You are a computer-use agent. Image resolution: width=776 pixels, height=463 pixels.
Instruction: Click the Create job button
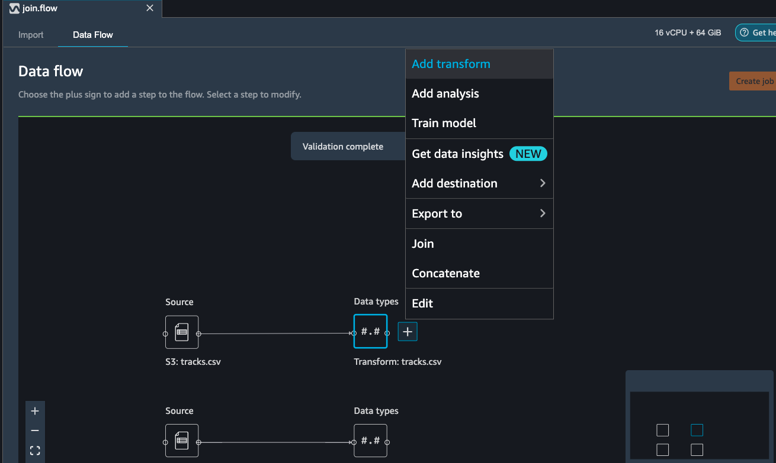[x=754, y=81]
